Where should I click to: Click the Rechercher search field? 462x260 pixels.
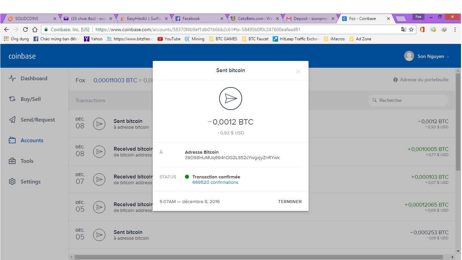(408, 101)
